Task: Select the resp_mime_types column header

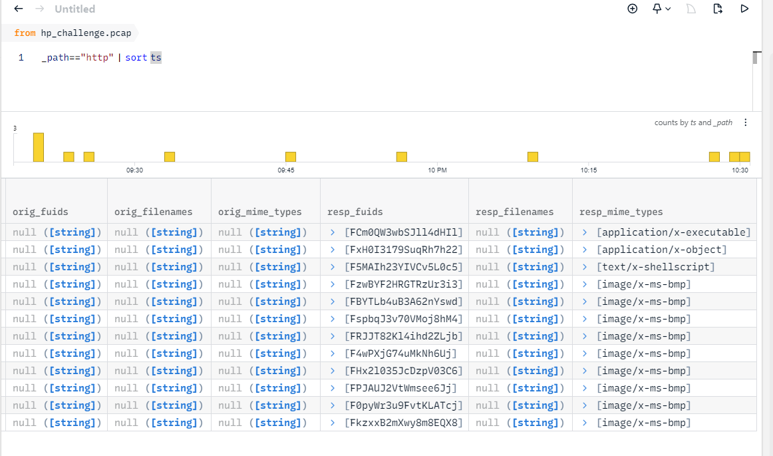Action: (621, 212)
